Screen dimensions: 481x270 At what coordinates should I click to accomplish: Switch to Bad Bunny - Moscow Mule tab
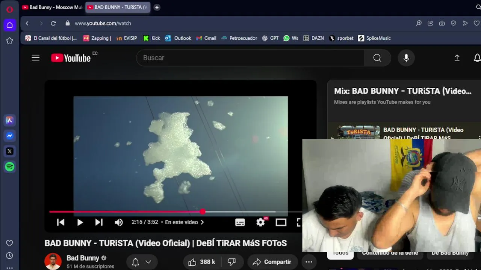(x=52, y=7)
